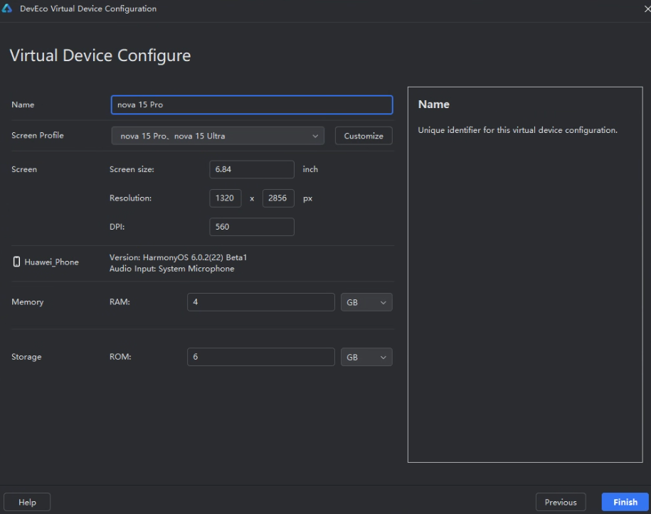Viewport: 651px width, 514px height.
Task: Click the Help button
Action: pos(27,502)
